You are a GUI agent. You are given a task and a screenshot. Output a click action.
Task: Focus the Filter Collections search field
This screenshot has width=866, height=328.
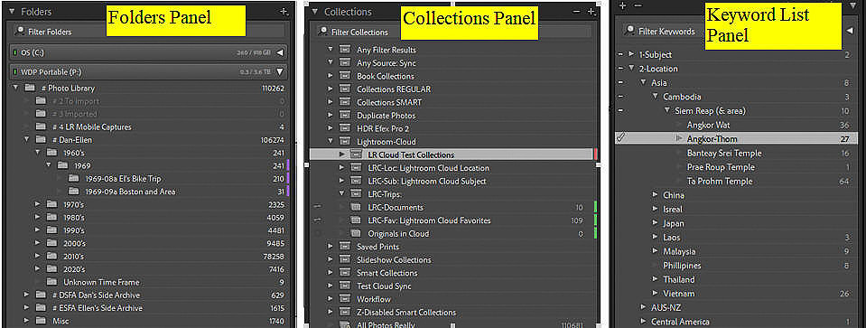(x=454, y=32)
